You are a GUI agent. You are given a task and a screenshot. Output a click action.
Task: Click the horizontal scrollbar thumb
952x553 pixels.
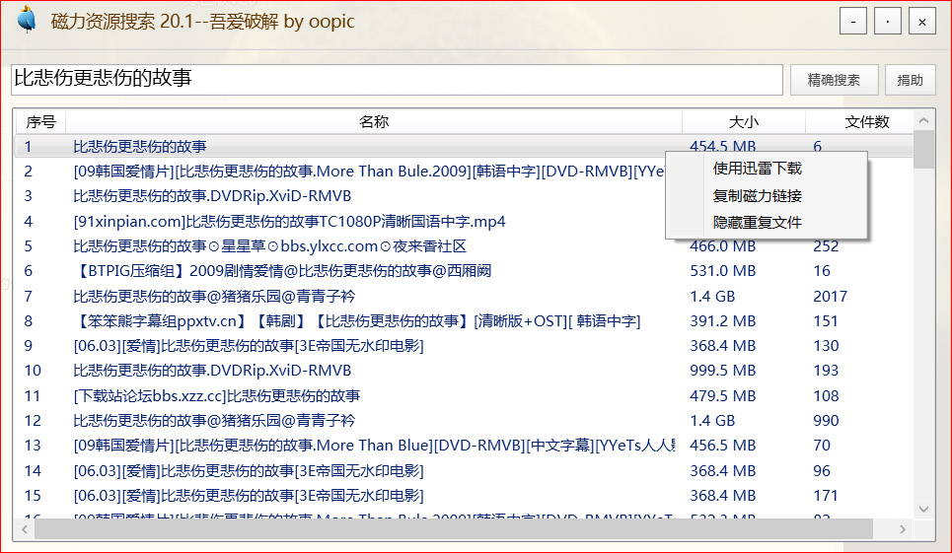pos(454,529)
